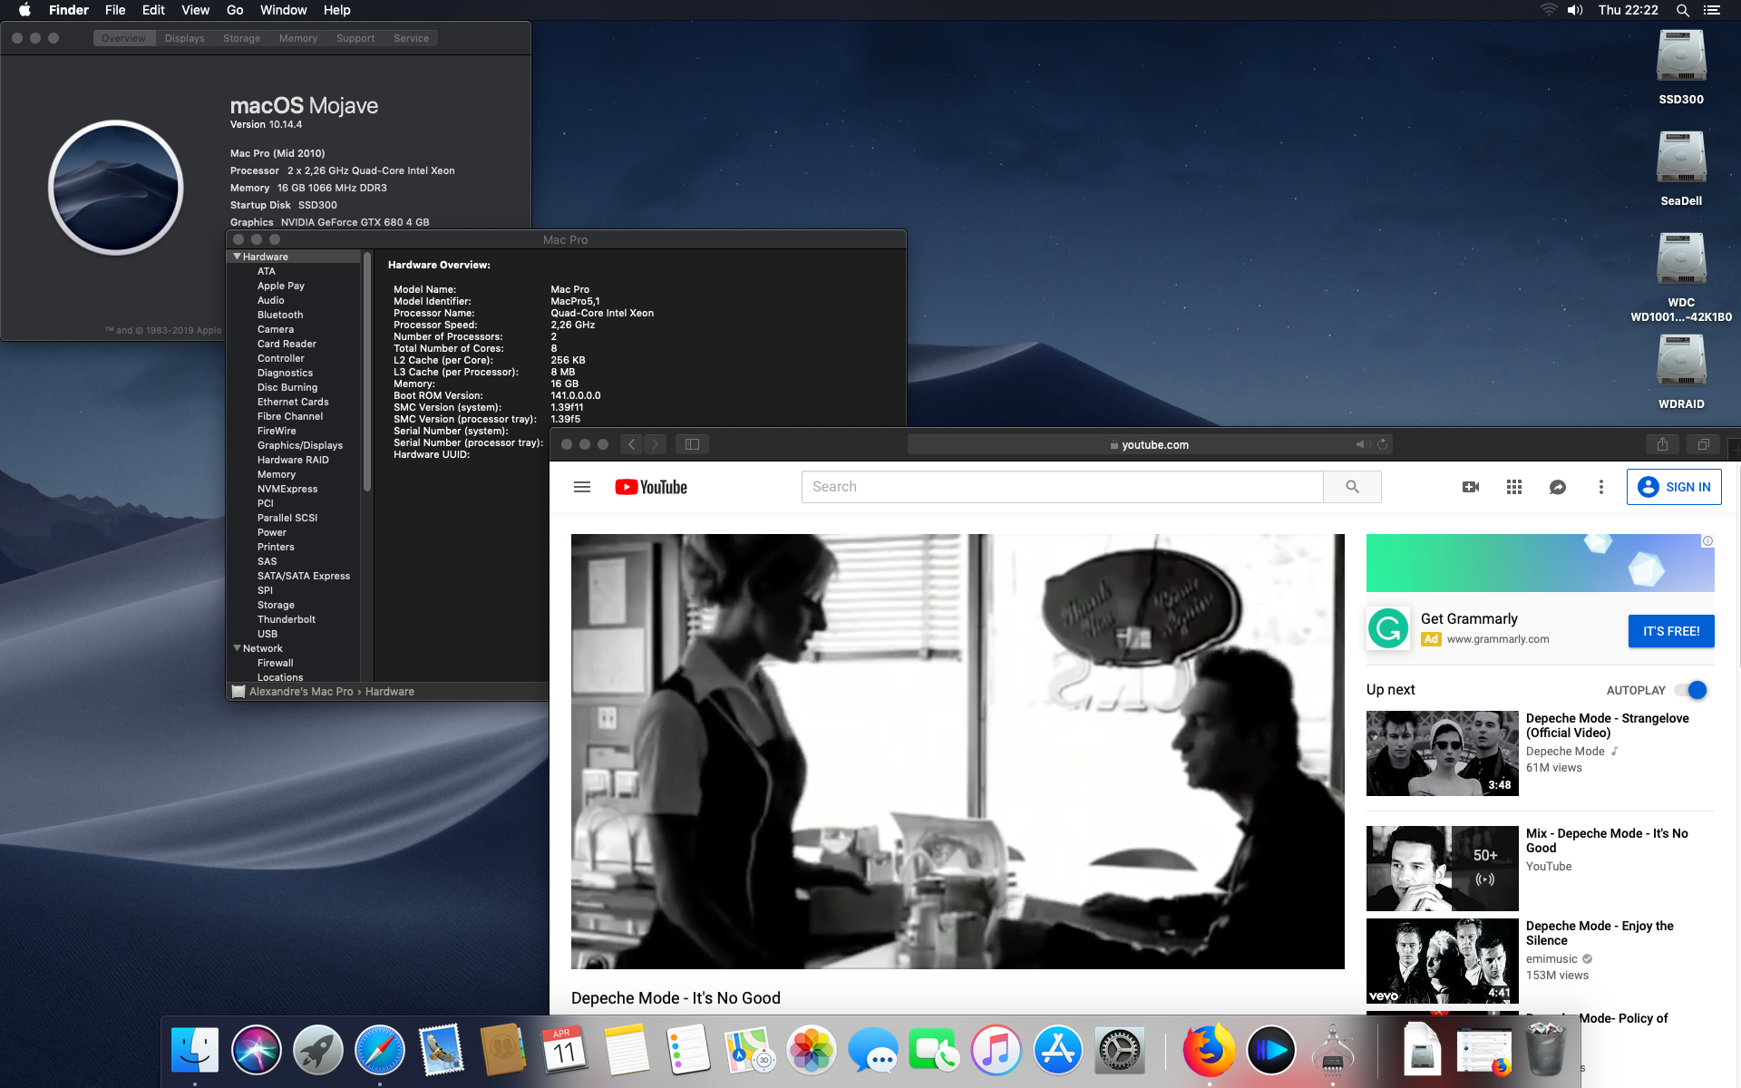Open iTunes music icon in Dock

997,1051
